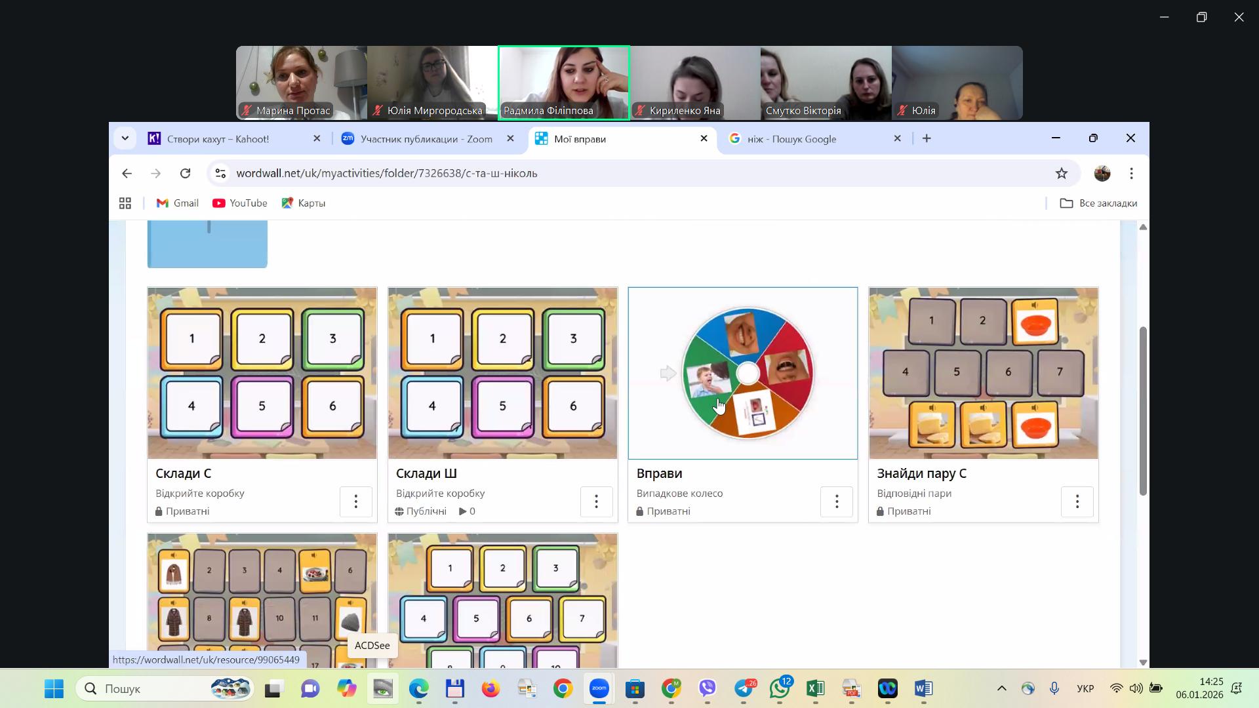This screenshot has width=1259, height=708.
Task: Open the Google apps grid in the bookmarks bar
Action: [125, 203]
